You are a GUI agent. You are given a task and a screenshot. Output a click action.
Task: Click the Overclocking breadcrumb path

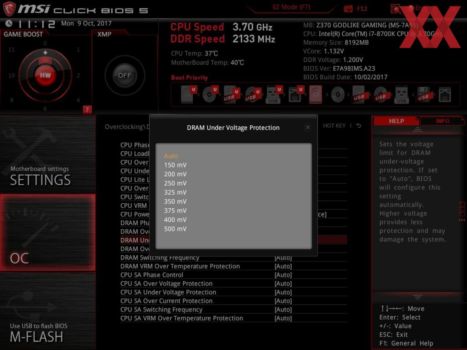[x=127, y=127]
